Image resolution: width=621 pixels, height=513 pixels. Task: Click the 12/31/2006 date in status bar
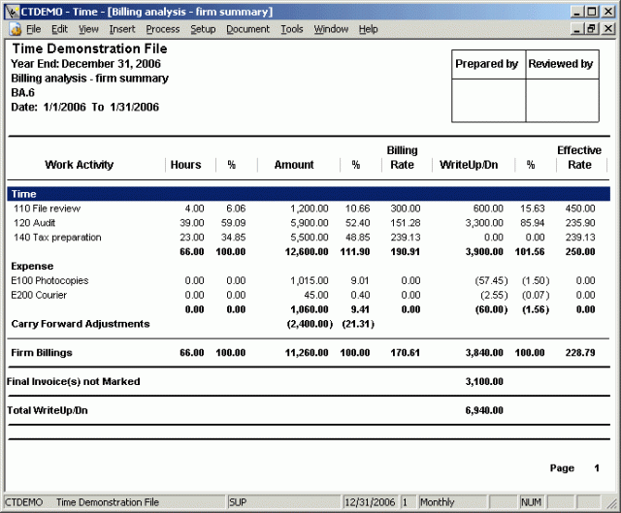(369, 502)
